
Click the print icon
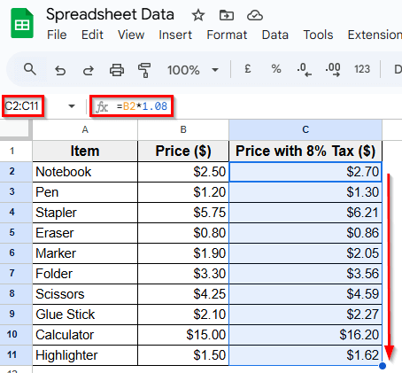coord(117,70)
